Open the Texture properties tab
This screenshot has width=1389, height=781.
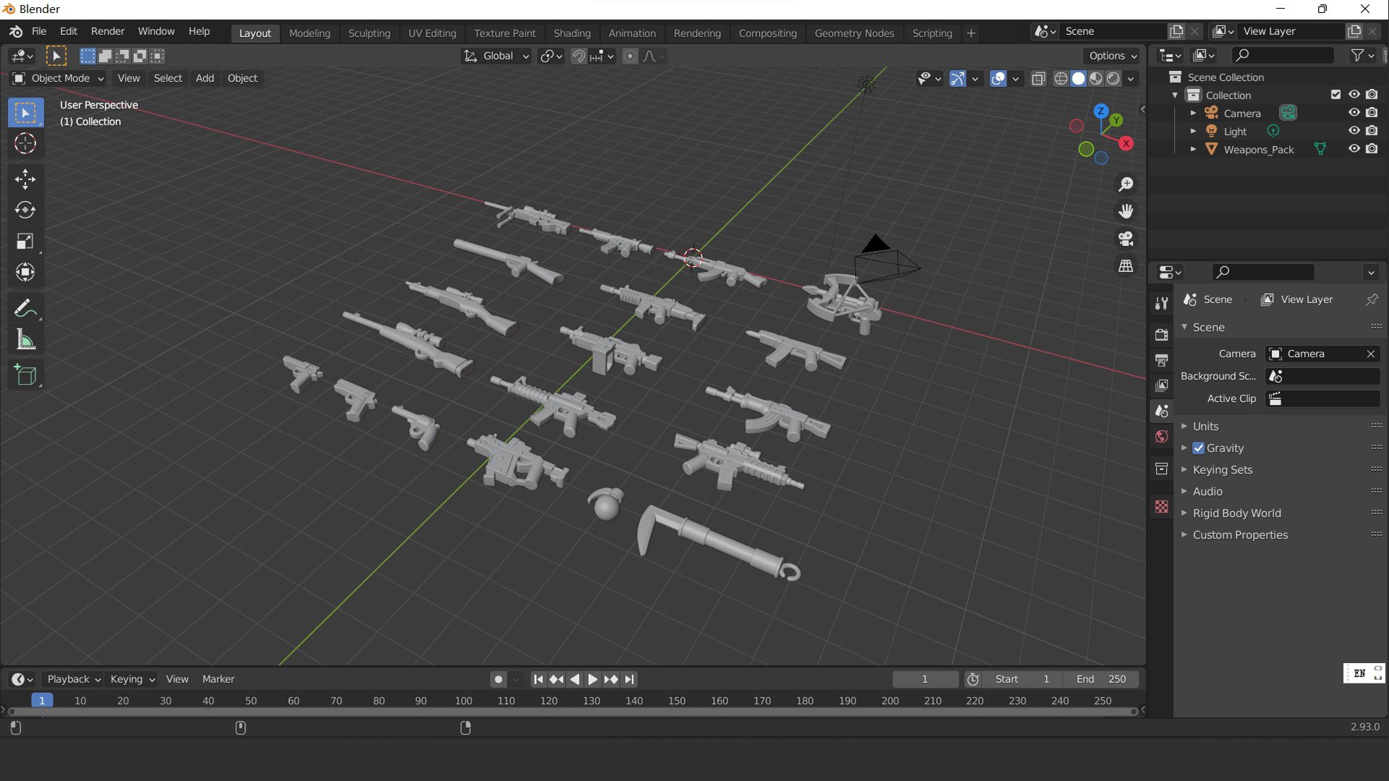[x=1161, y=507]
